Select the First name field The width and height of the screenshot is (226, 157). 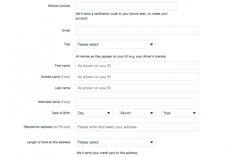click(x=137, y=66)
